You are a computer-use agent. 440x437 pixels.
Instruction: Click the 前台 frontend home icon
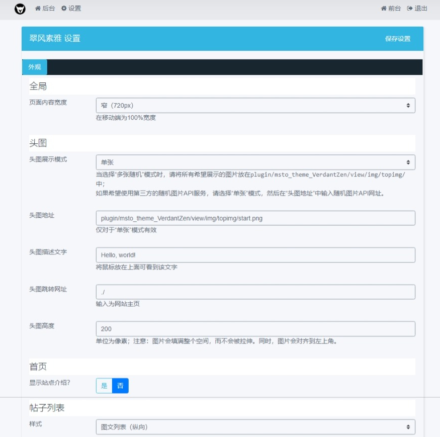click(383, 9)
